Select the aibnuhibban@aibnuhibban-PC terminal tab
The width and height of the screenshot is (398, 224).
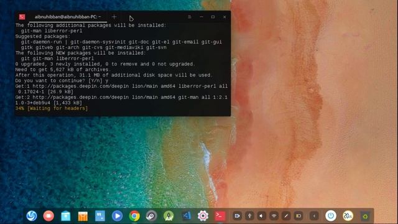click(x=68, y=17)
